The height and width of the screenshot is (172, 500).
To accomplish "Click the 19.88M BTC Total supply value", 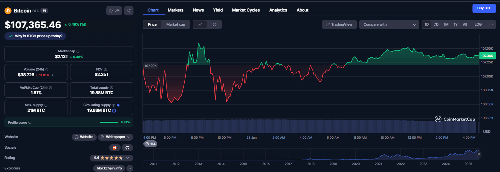I will 101,93.
